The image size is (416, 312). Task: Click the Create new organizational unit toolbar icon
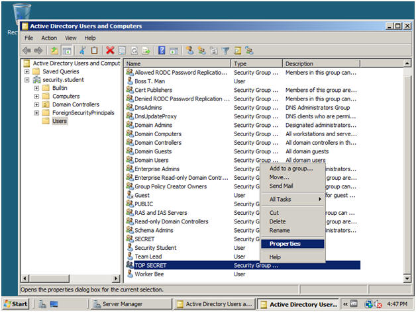[x=214, y=50]
